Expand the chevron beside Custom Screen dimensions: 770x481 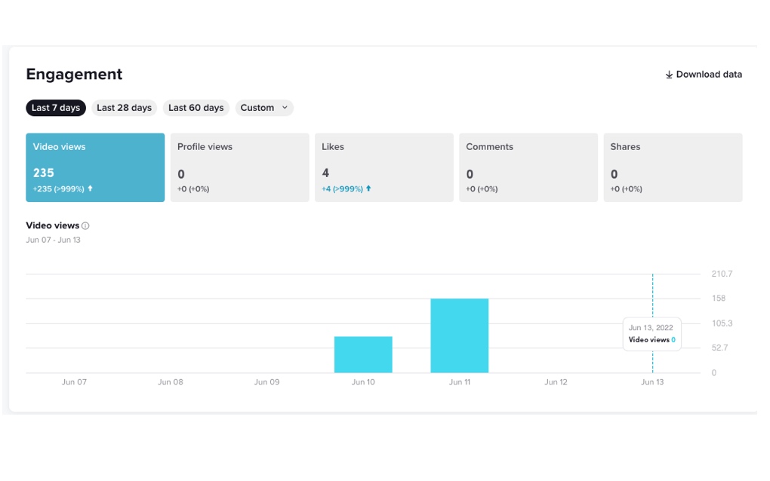[x=285, y=108]
